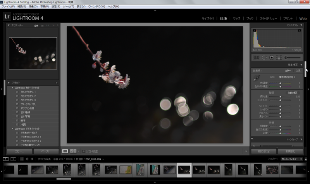Toggle the トーンカーブ panel on/off switch
Image resolution: width=310 pixels, height=184 pixels.
coord(252,139)
